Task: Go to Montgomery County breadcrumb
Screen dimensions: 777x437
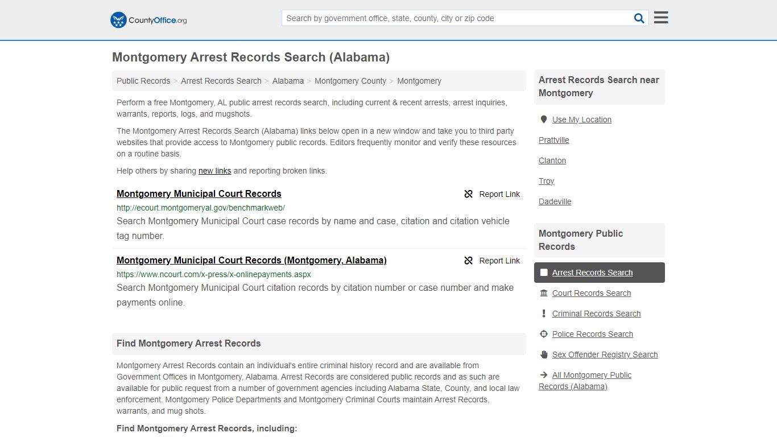Action: click(350, 81)
